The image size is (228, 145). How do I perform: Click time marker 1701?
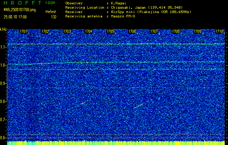[24, 31]
